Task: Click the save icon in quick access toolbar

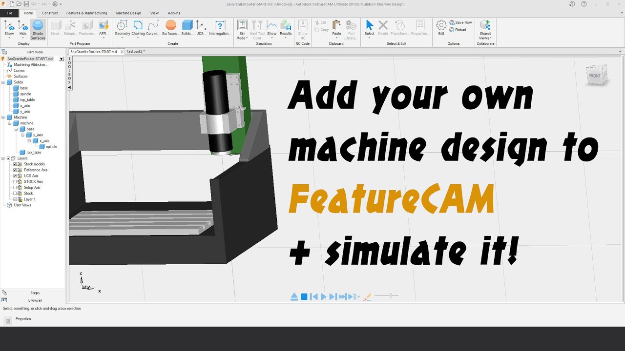Action: [26, 4]
